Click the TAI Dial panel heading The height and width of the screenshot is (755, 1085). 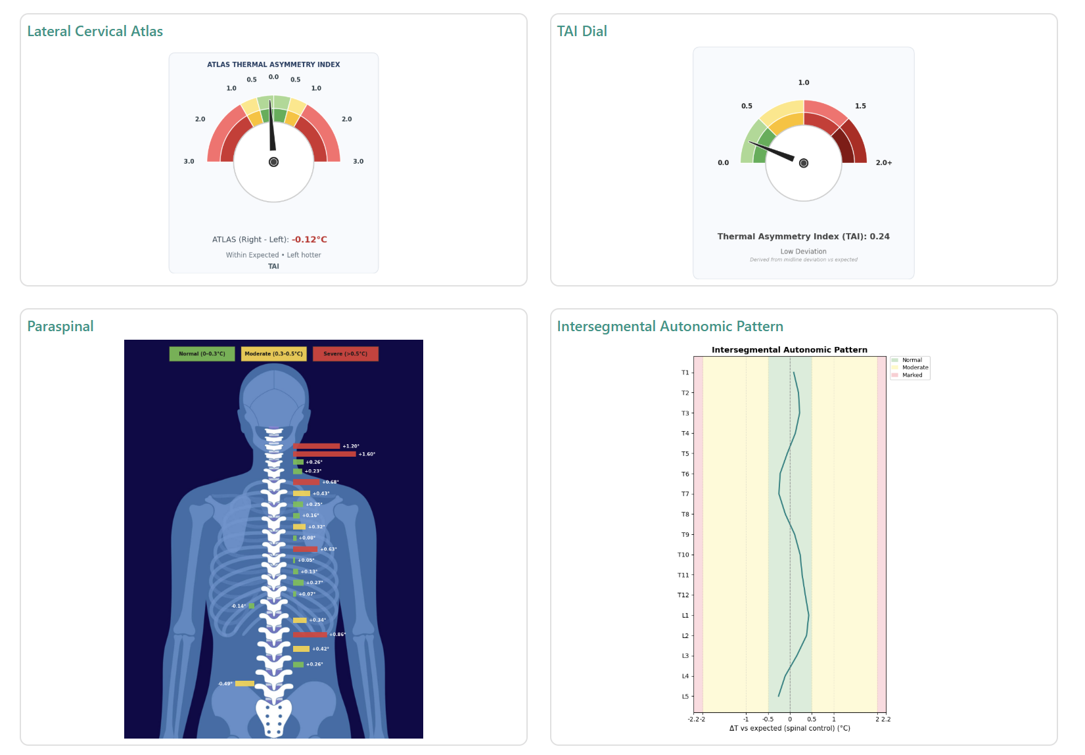pos(582,32)
